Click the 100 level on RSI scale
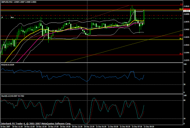Screen dimensions: 190x128 [x=185, y=64]
